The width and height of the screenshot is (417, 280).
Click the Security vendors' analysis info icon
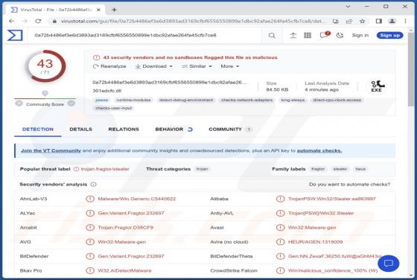click(x=93, y=184)
